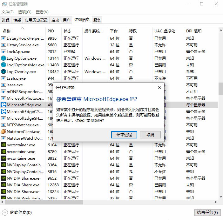Screen dimensions: 223x220
Task: Click the LogiOptionsMgr.exe process icon
Action: click(3, 65)
